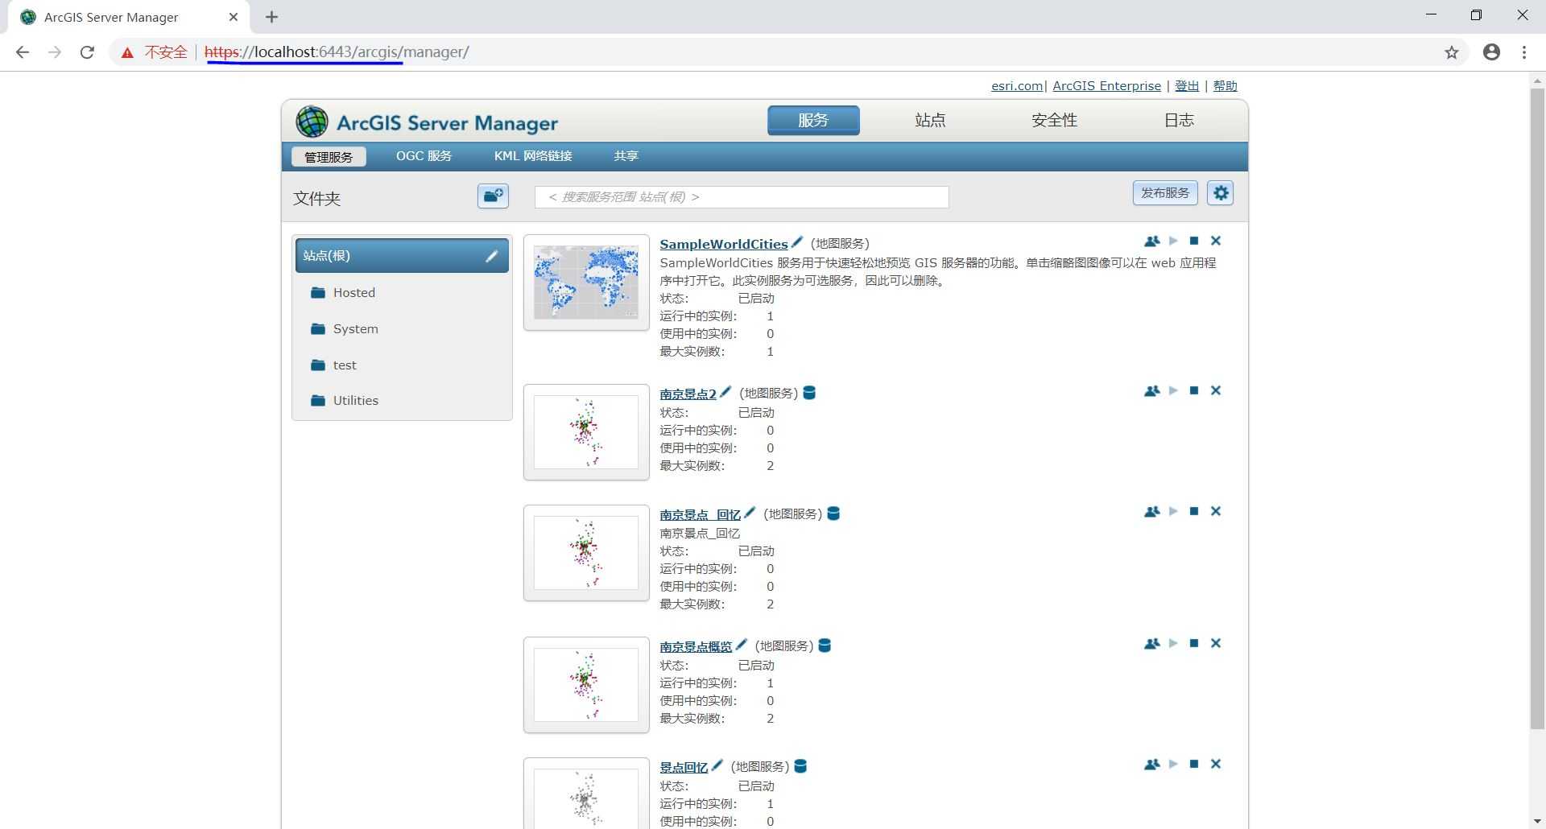
Task: Open SampleWorldCities map thumbnail
Action: (x=586, y=283)
